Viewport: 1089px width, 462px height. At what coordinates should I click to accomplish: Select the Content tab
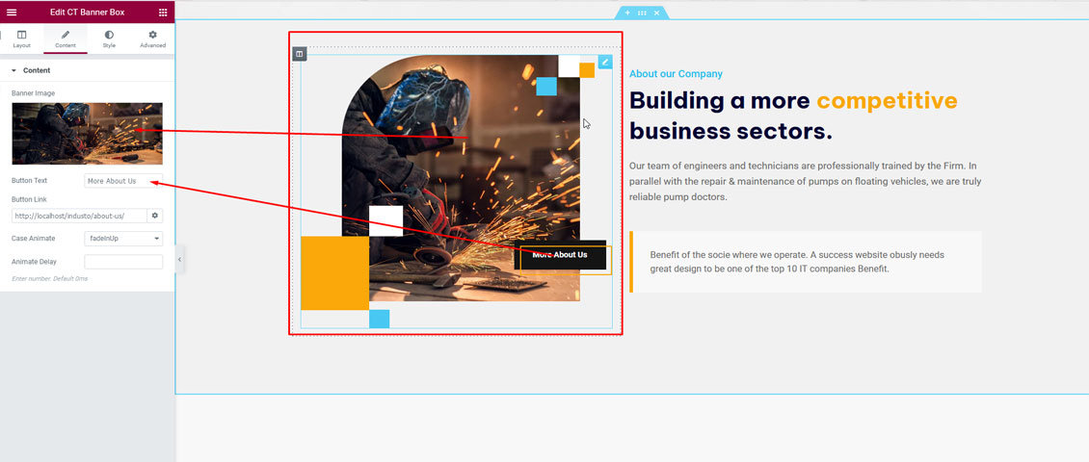click(66, 39)
